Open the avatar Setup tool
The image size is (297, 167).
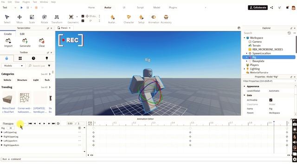click(141, 19)
